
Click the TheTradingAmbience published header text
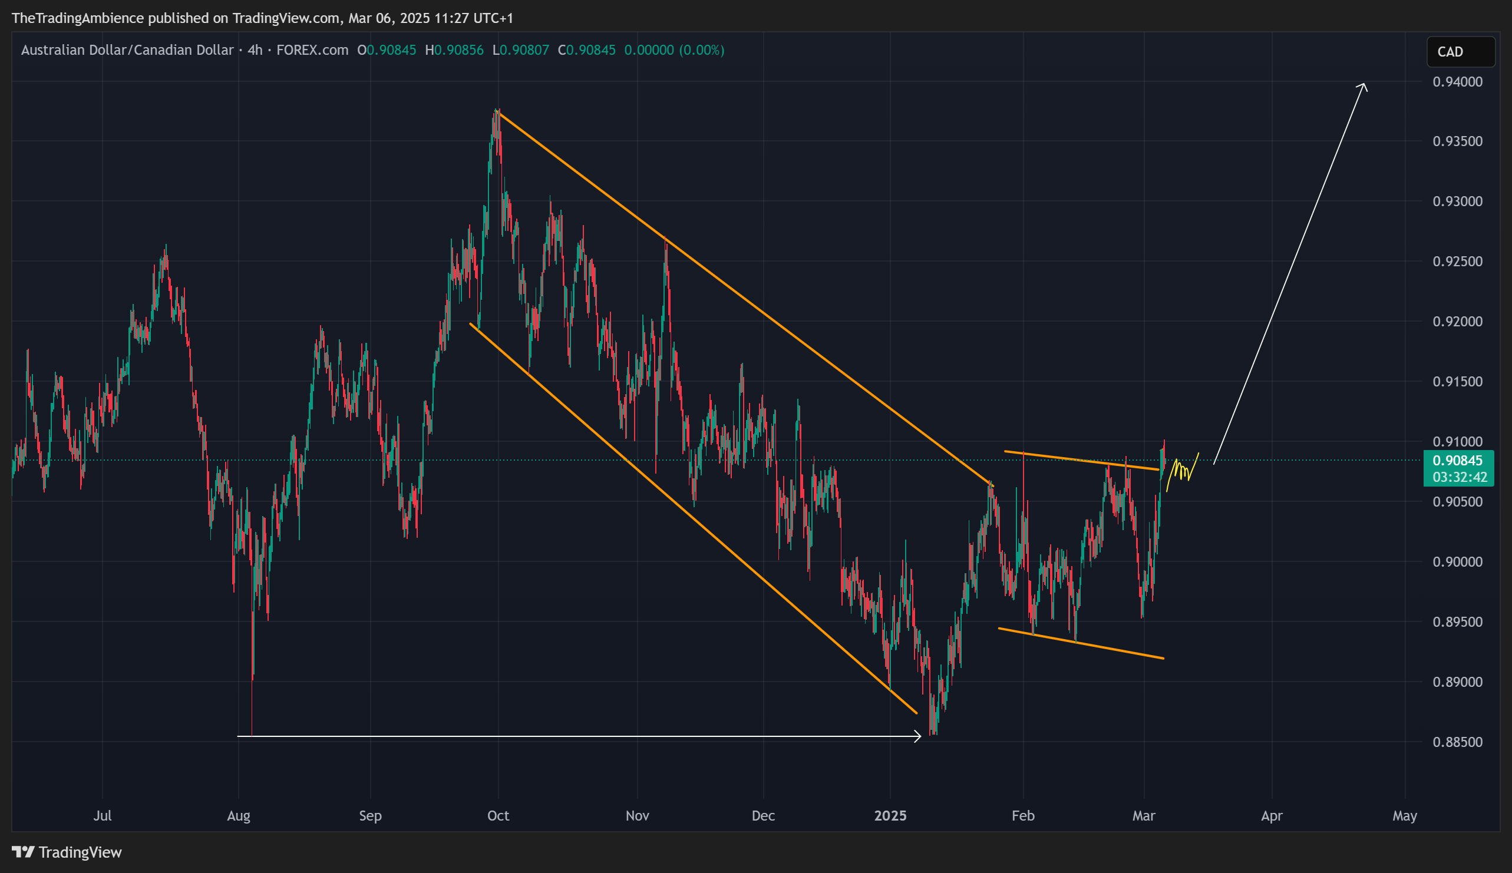point(263,18)
